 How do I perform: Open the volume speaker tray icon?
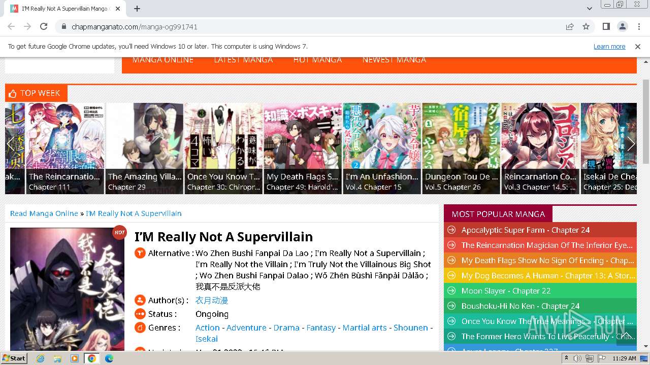click(577, 358)
